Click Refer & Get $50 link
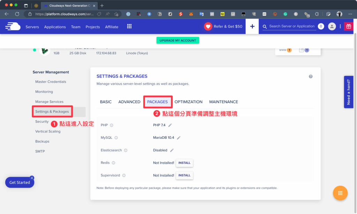The height and width of the screenshot is (214, 357). 228,26
